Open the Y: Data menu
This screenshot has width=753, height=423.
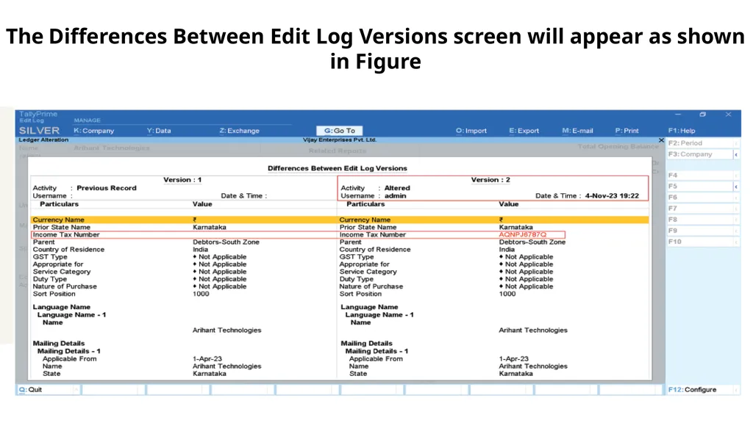click(159, 131)
